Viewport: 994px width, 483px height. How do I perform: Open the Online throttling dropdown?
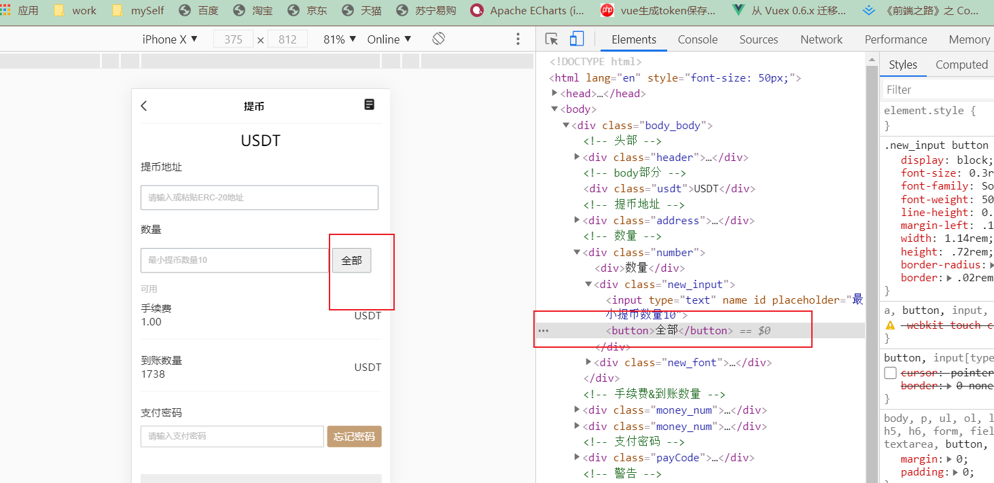(389, 39)
